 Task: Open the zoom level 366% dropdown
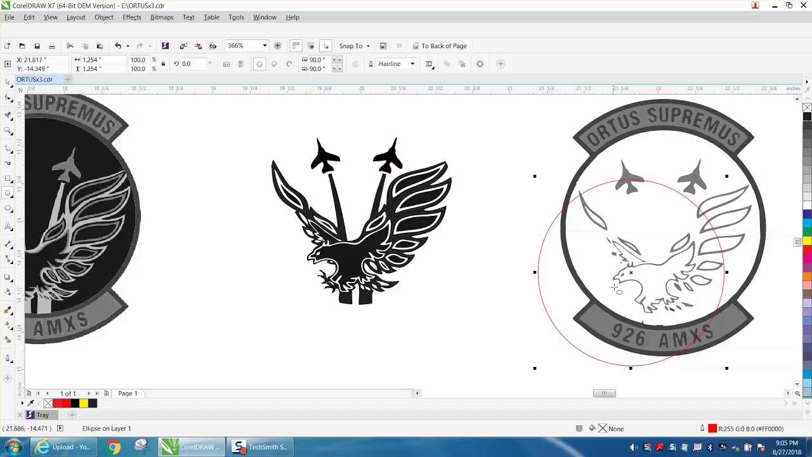pyautogui.click(x=264, y=46)
